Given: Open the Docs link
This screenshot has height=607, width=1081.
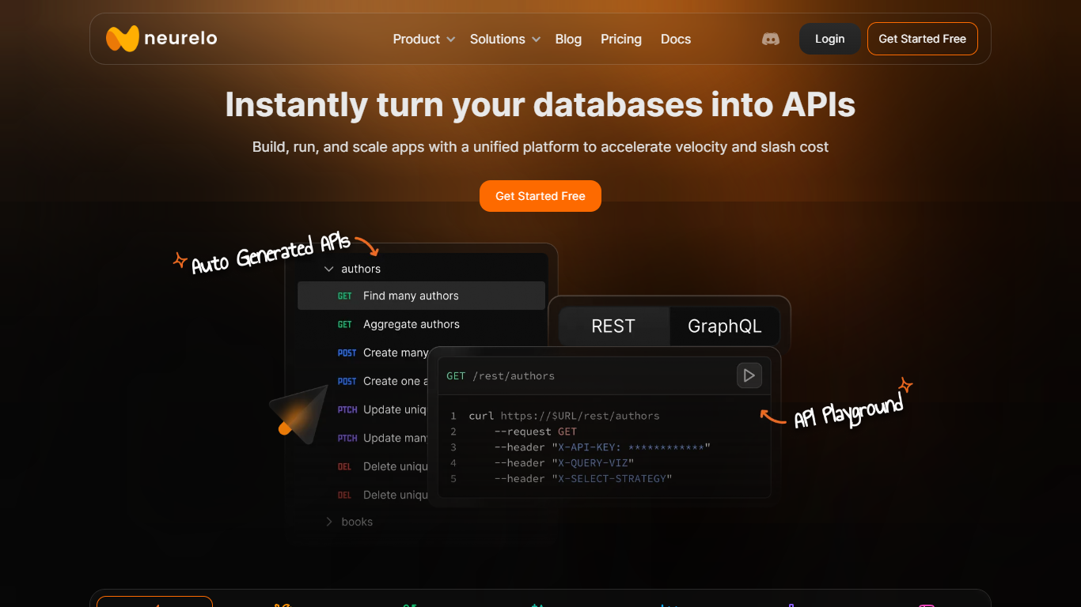Looking at the screenshot, I should (x=676, y=39).
